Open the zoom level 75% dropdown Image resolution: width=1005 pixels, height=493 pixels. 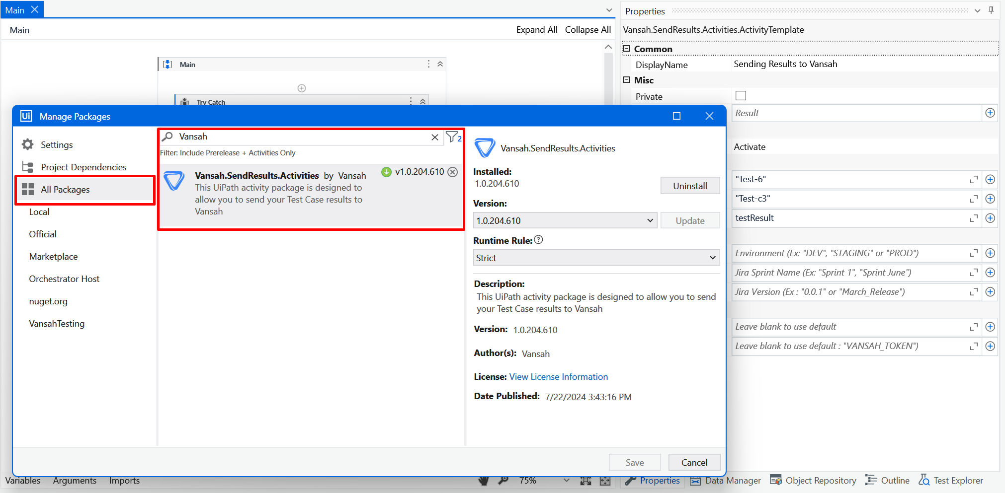[x=566, y=481]
